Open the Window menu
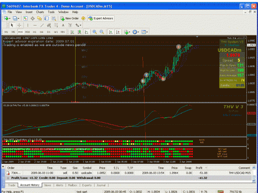 (x=63, y=12)
